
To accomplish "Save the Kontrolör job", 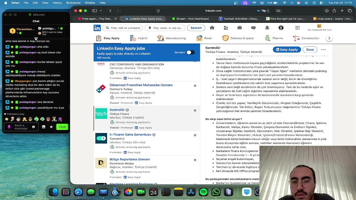I will [310, 49].
